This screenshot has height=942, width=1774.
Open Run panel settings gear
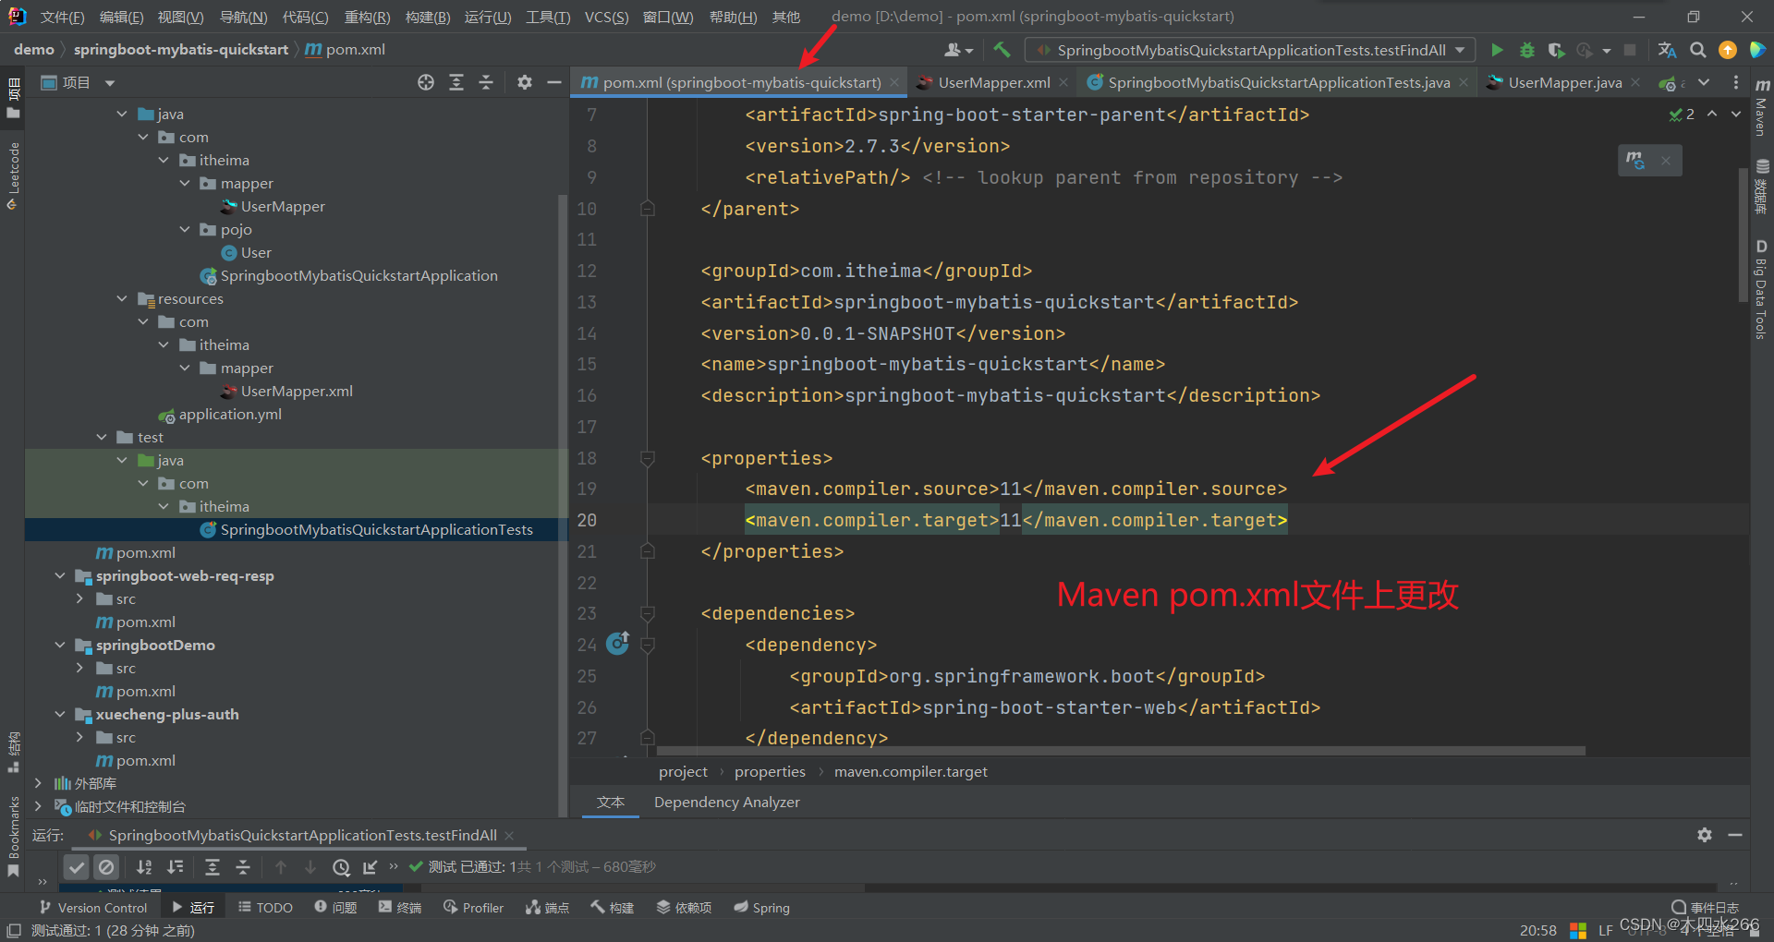click(1705, 835)
